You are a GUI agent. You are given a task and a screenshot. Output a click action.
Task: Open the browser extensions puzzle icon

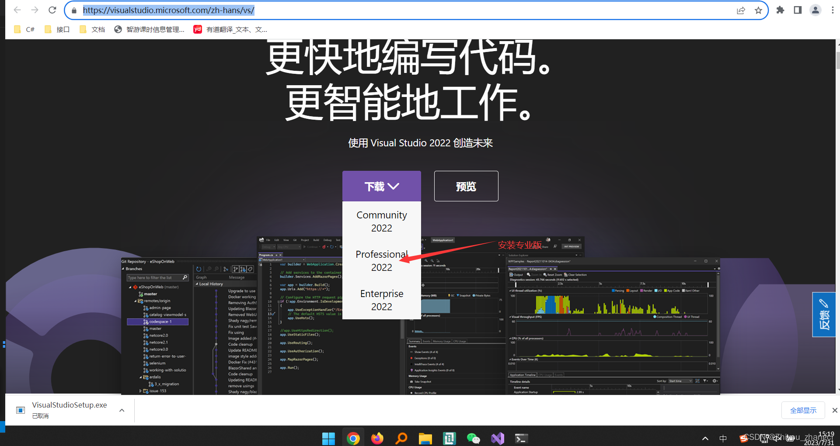pyautogui.click(x=780, y=10)
